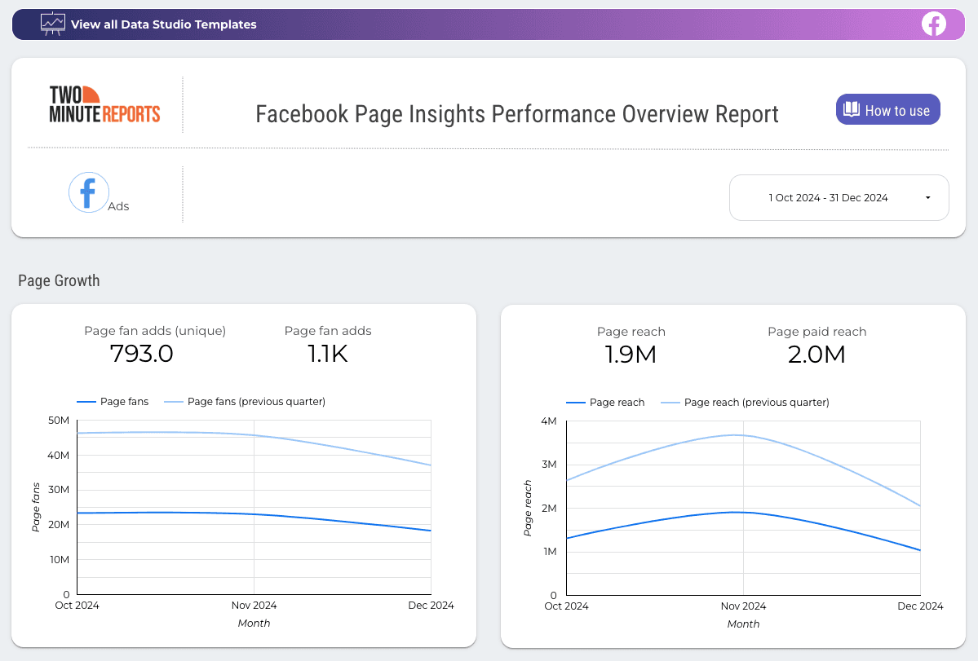Click the Facebook icon in the top banner

coord(933,24)
